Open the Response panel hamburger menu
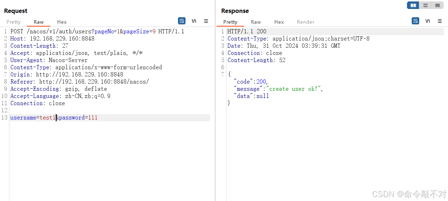 click(x=440, y=21)
